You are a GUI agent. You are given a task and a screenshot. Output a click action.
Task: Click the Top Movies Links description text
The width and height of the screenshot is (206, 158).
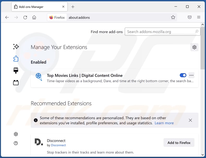tap(120, 81)
